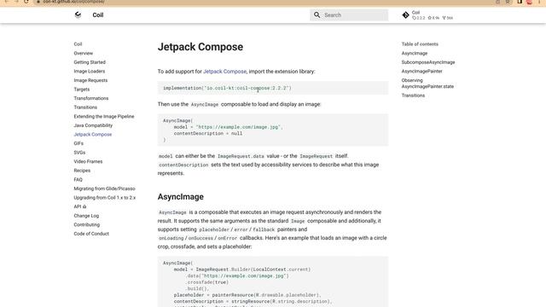This screenshot has width=546, height=307.
Task: Click the ImageRequest.data inline code
Action: (x=241, y=156)
